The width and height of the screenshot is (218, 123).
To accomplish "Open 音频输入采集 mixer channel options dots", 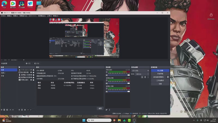I will tap(107, 89).
